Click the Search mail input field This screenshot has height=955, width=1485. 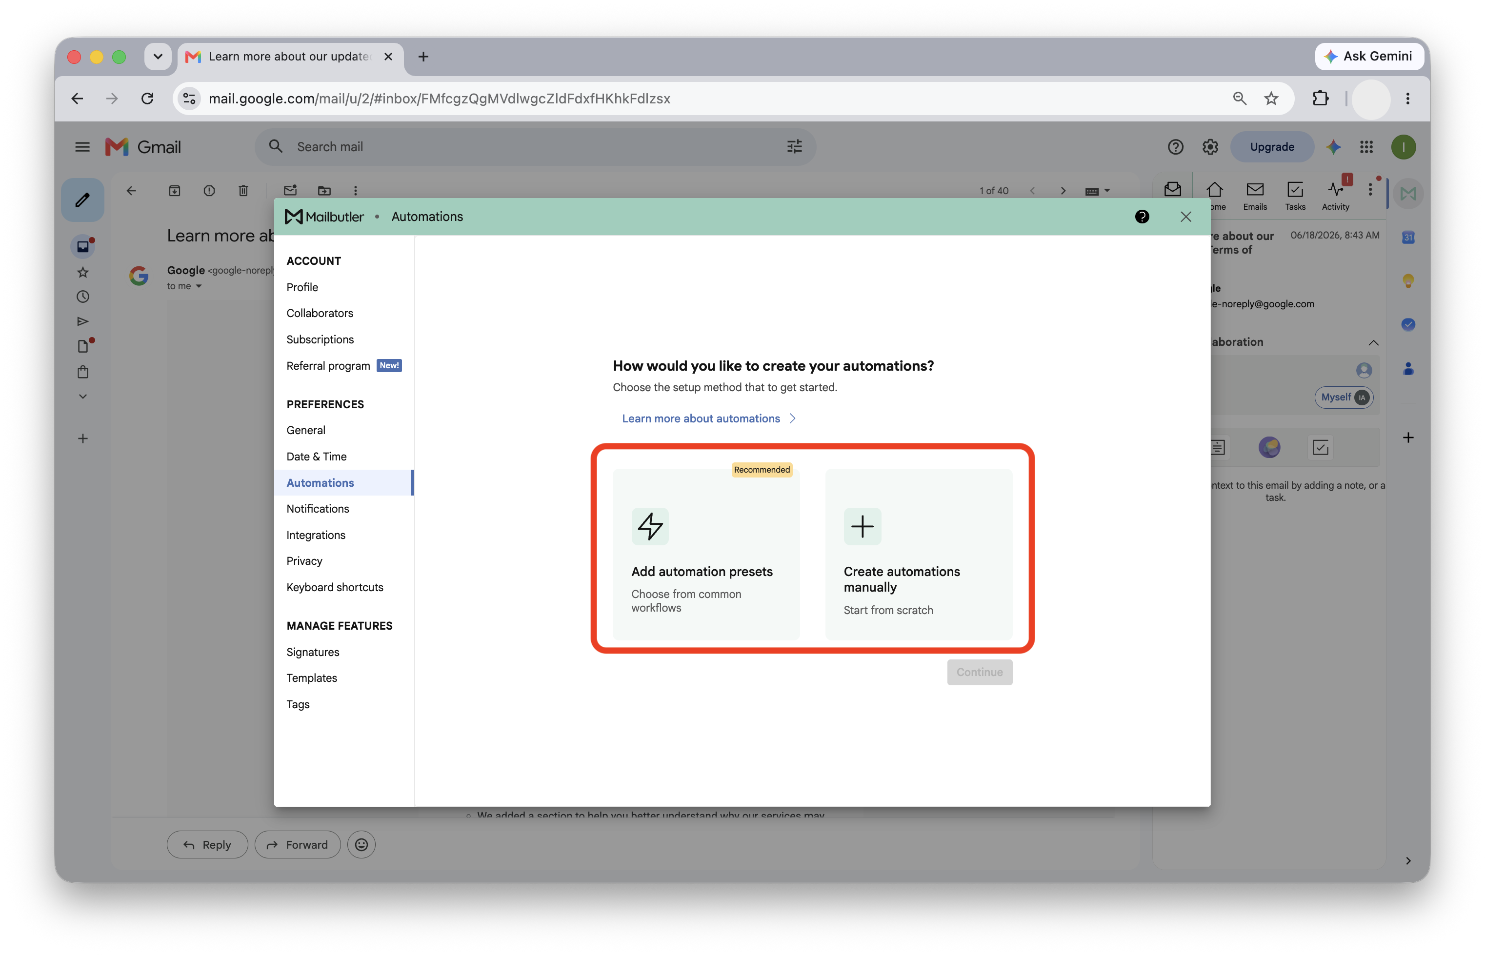tap(535, 147)
